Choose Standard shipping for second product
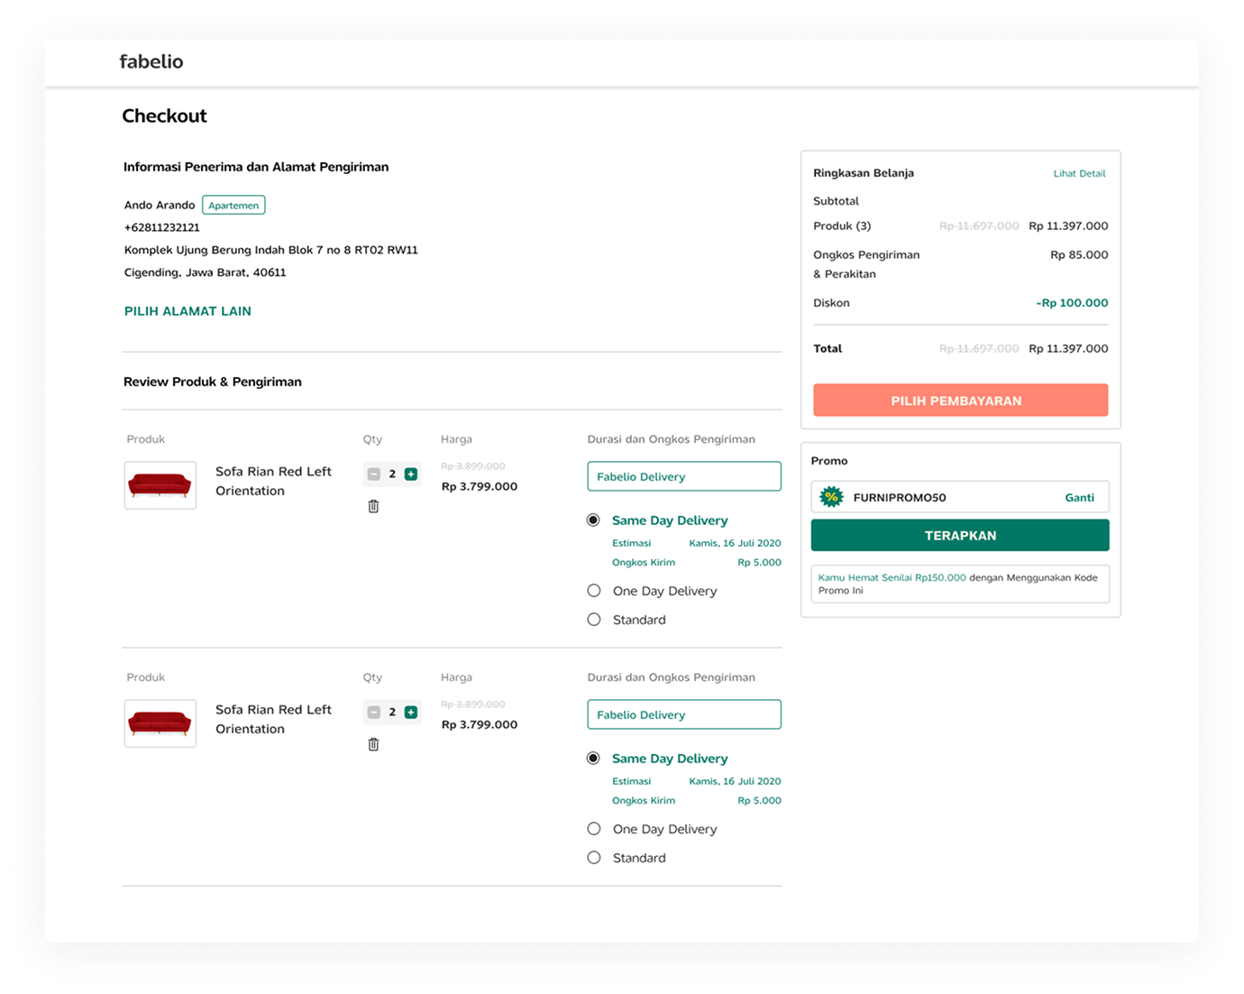 (x=594, y=858)
